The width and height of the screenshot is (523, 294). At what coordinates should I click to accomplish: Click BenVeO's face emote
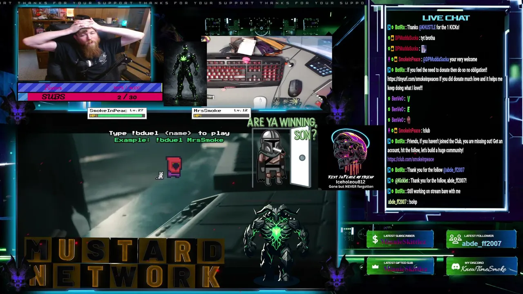click(409, 120)
